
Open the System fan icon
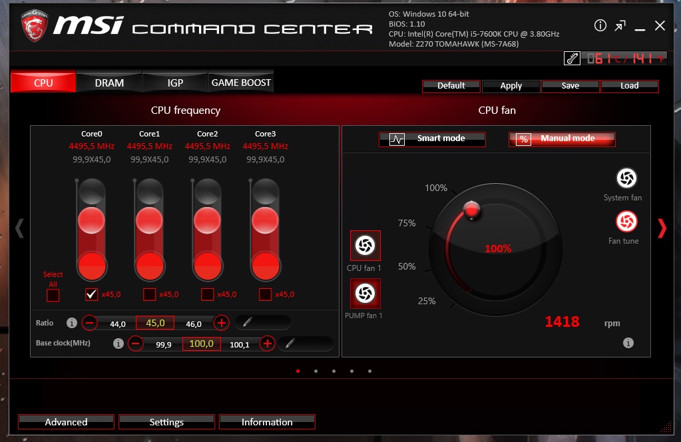click(626, 178)
